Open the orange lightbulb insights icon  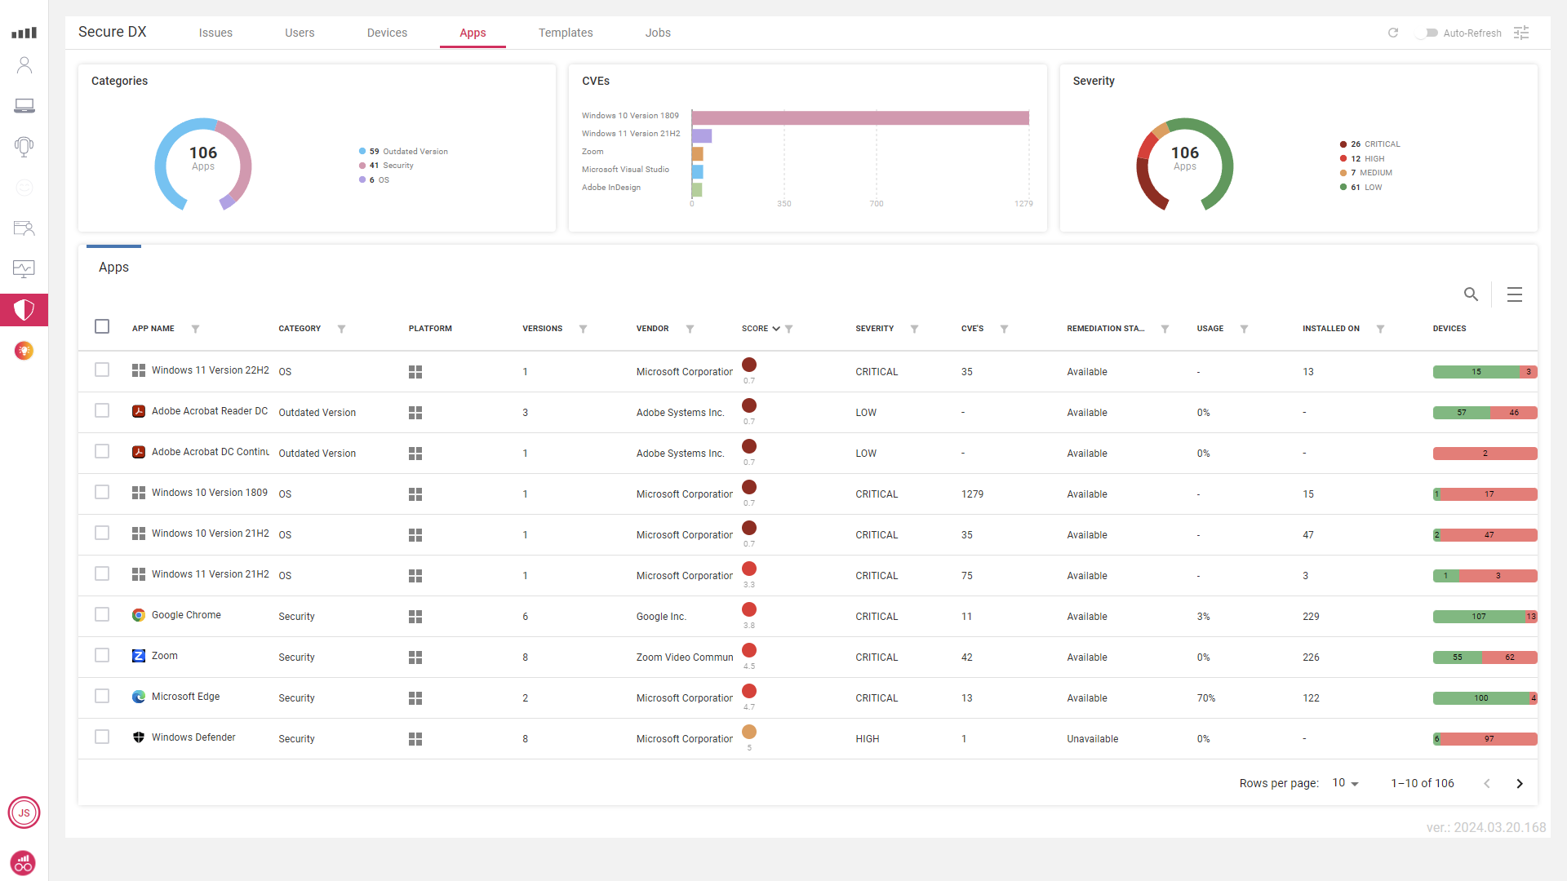tap(24, 351)
